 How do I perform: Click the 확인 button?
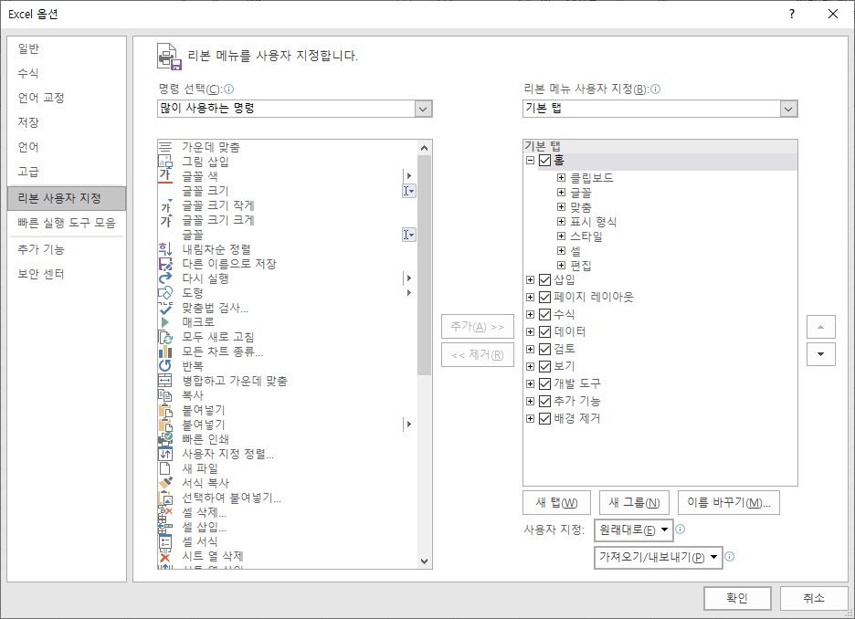click(737, 598)
